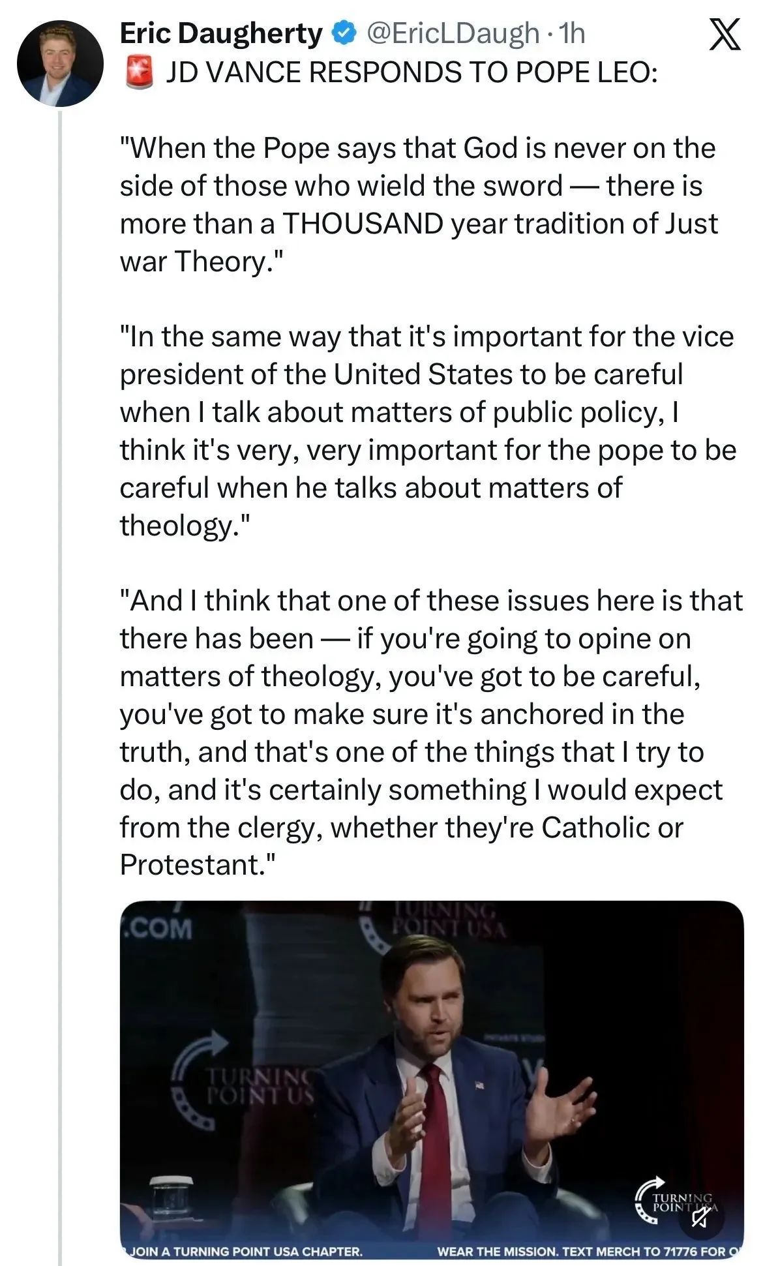The image size is (763, 1266).
Task: Click the flag lapel pin on the suit
Action: click(x=480, y=1086)
